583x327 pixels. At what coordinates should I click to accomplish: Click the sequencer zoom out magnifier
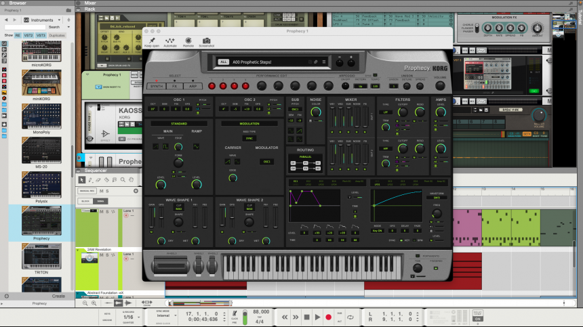pos(85,303)
